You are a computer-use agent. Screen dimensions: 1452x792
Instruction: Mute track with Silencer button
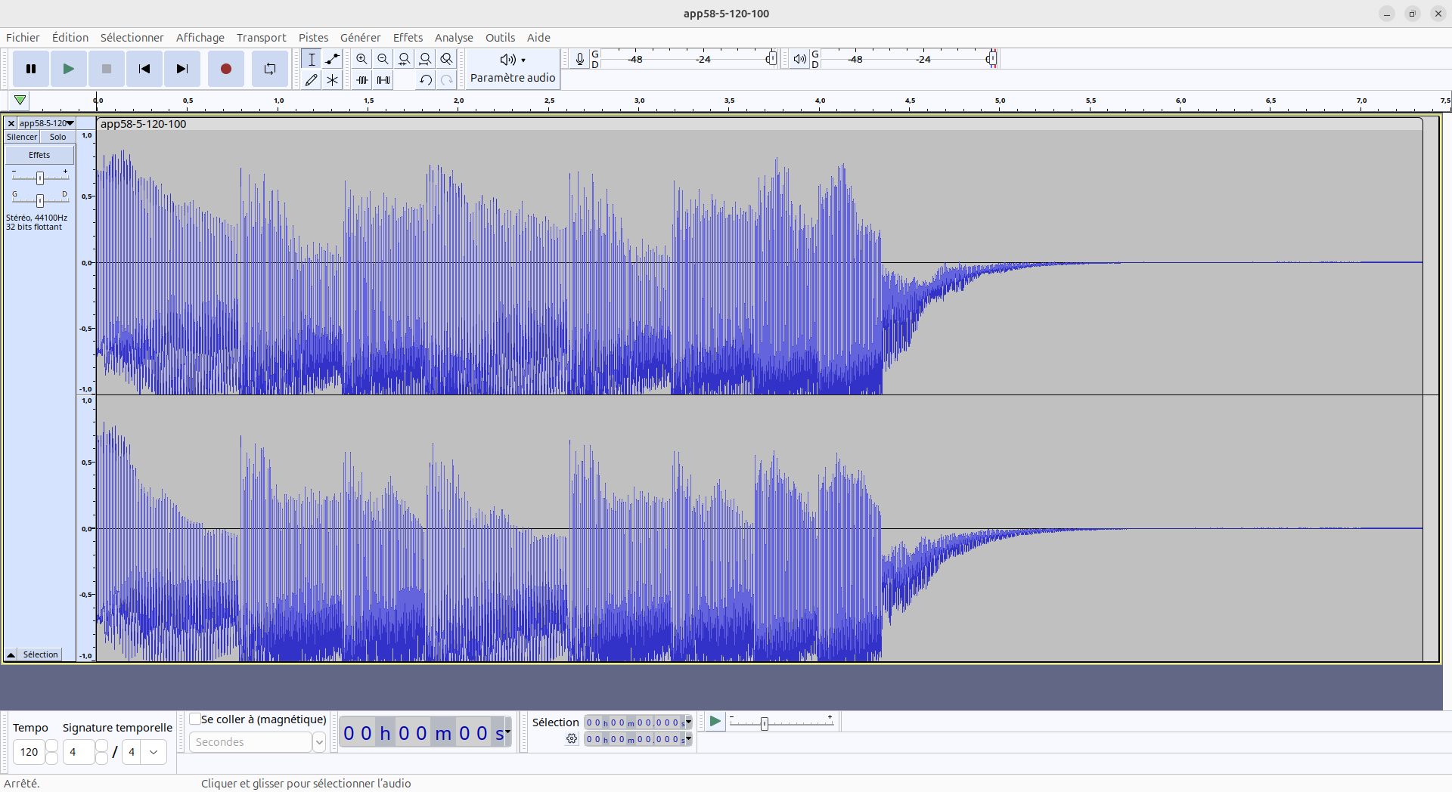click(x=22, y=137)
